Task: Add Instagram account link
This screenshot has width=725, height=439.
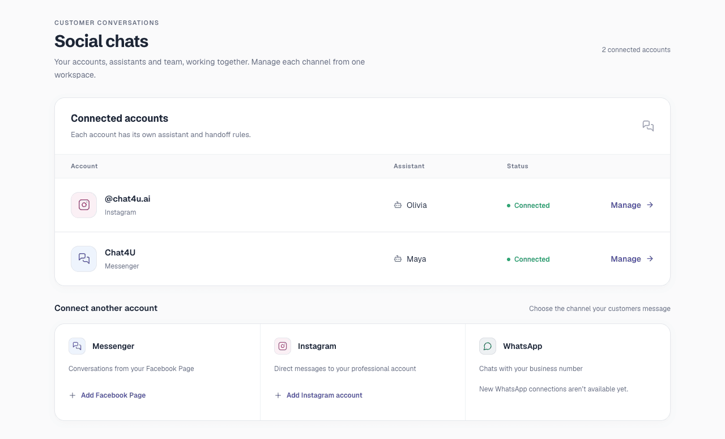Action: click(x=318, y=395)
